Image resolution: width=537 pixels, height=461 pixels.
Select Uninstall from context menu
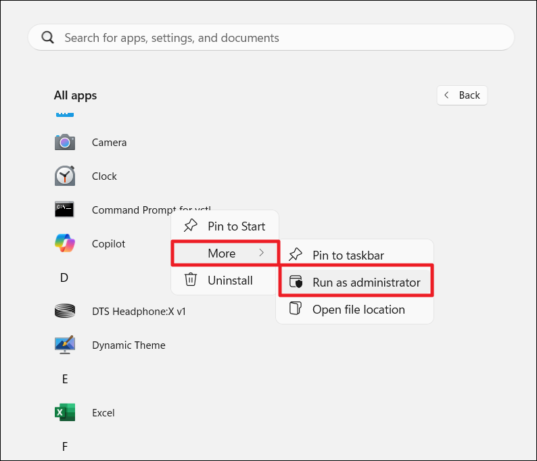pos(230,281)
